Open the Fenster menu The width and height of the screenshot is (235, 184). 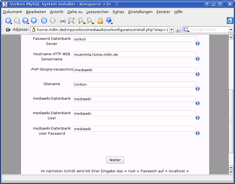tap(163, 12)
